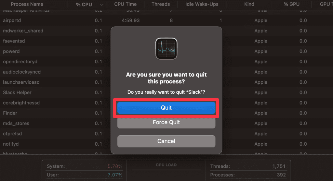Select the mds_stores process row

click(x=16, y=123)
